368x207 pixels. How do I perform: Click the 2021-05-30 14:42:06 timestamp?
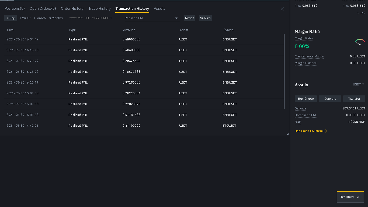(x=22, y=126)
